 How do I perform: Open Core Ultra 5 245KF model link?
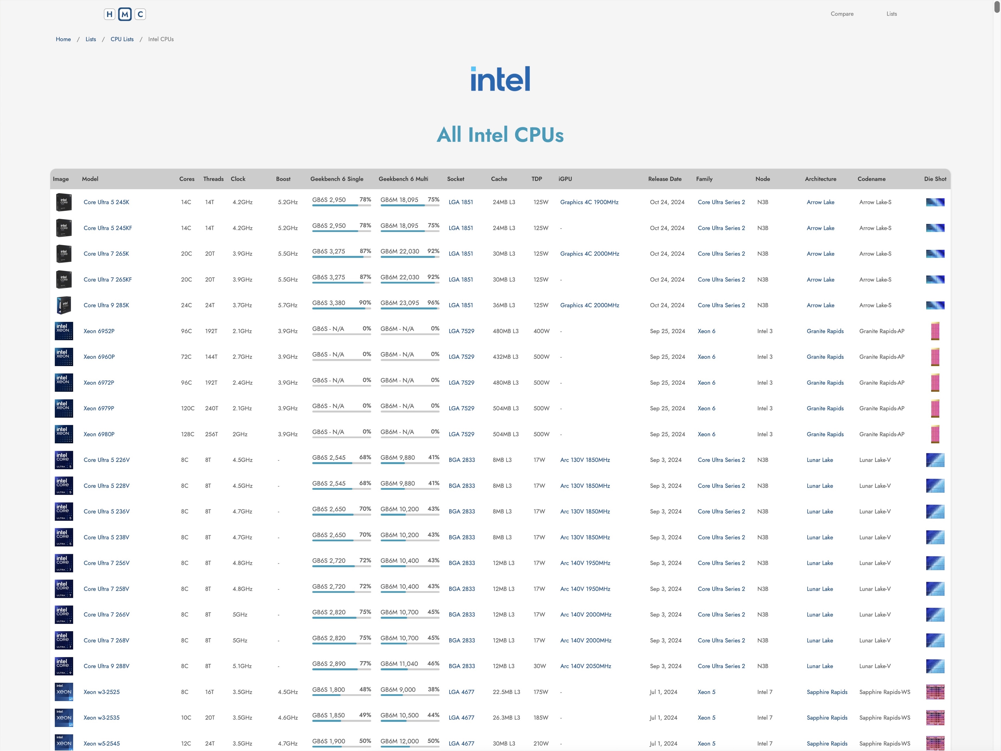108,228
